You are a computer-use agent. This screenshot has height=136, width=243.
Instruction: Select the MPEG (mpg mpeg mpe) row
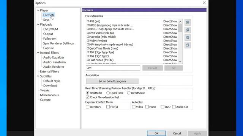(x=132, y=25)
